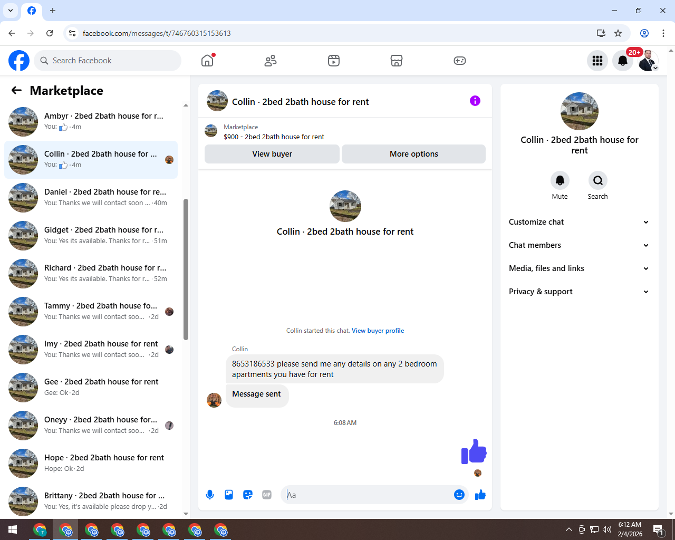This screenshot has width=675, height=540.
Task: Click More options button
Action: 414,154
